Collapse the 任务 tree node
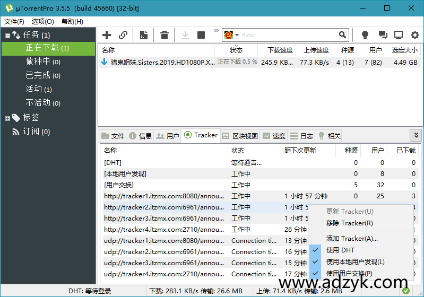This screenshot has height=297, width=424. [7, 36]
